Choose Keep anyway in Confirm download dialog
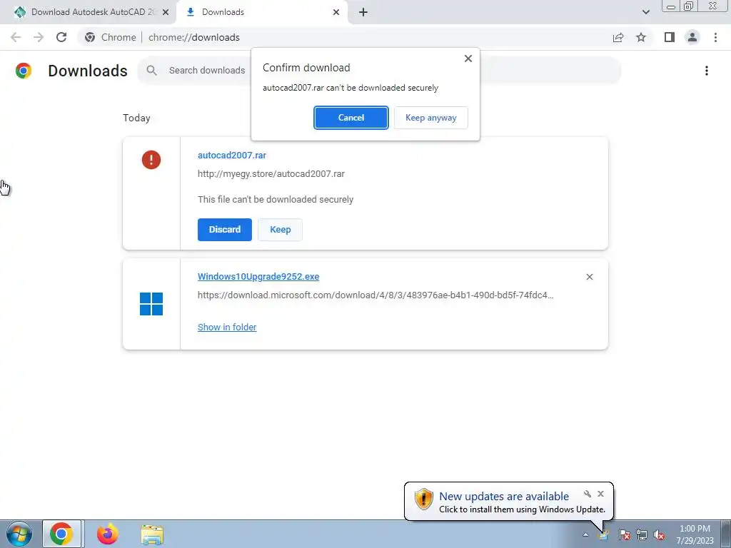This screenshot has width=731, height=548. coord(430,118)
